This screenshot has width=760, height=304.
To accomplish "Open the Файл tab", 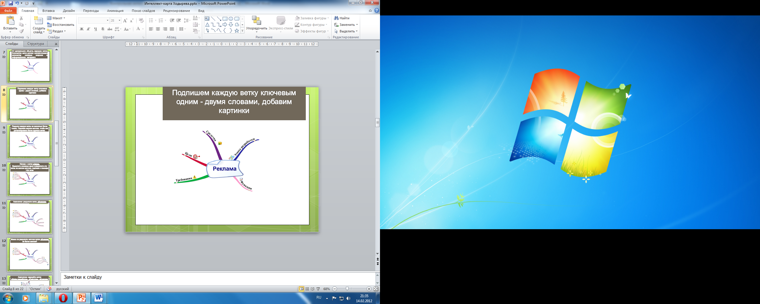I will 8,11.
